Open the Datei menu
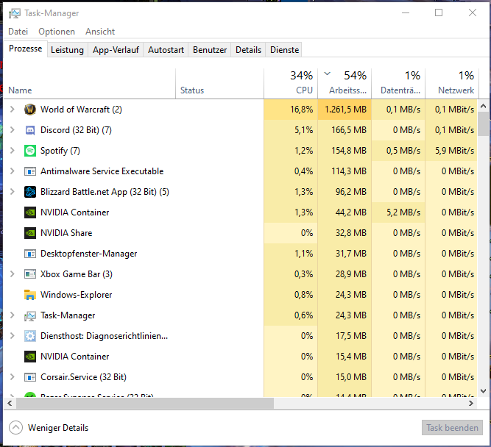The image size is (491, 447). [x=18, y=32]
